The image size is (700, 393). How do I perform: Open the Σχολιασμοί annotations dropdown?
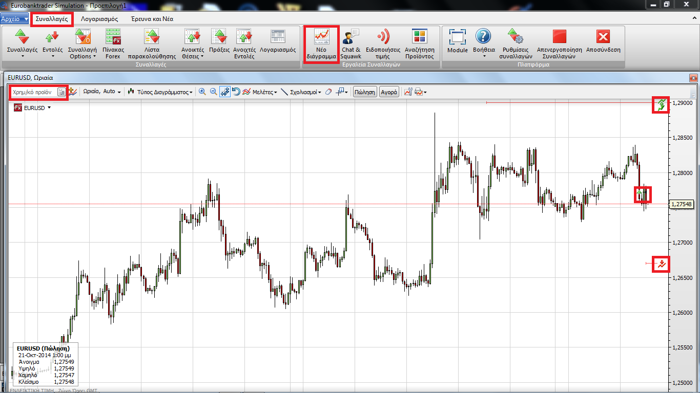click(301, 92)
